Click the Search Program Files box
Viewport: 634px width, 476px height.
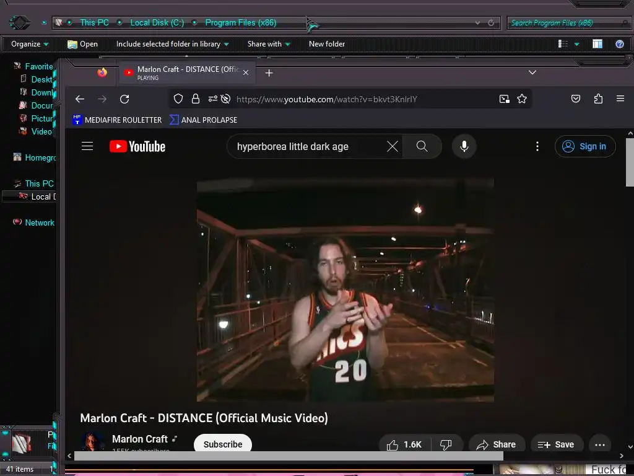568,23
